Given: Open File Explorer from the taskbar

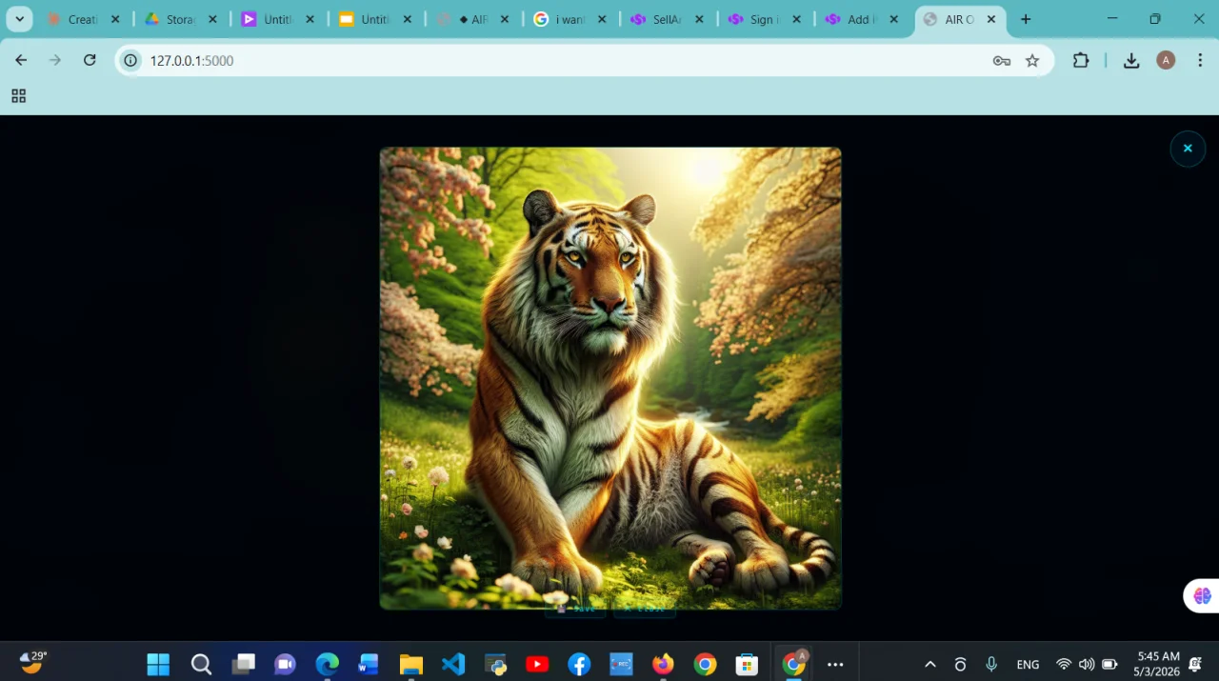Looking at the screenshot, I should (410, 664).
